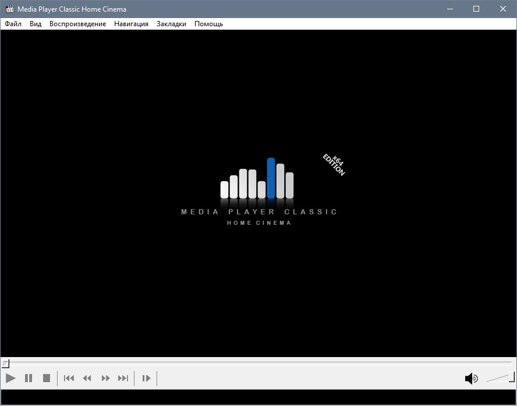Screen dimensions: 517x406
Task: Click the seek bar handle
Action: coord(5,363)
